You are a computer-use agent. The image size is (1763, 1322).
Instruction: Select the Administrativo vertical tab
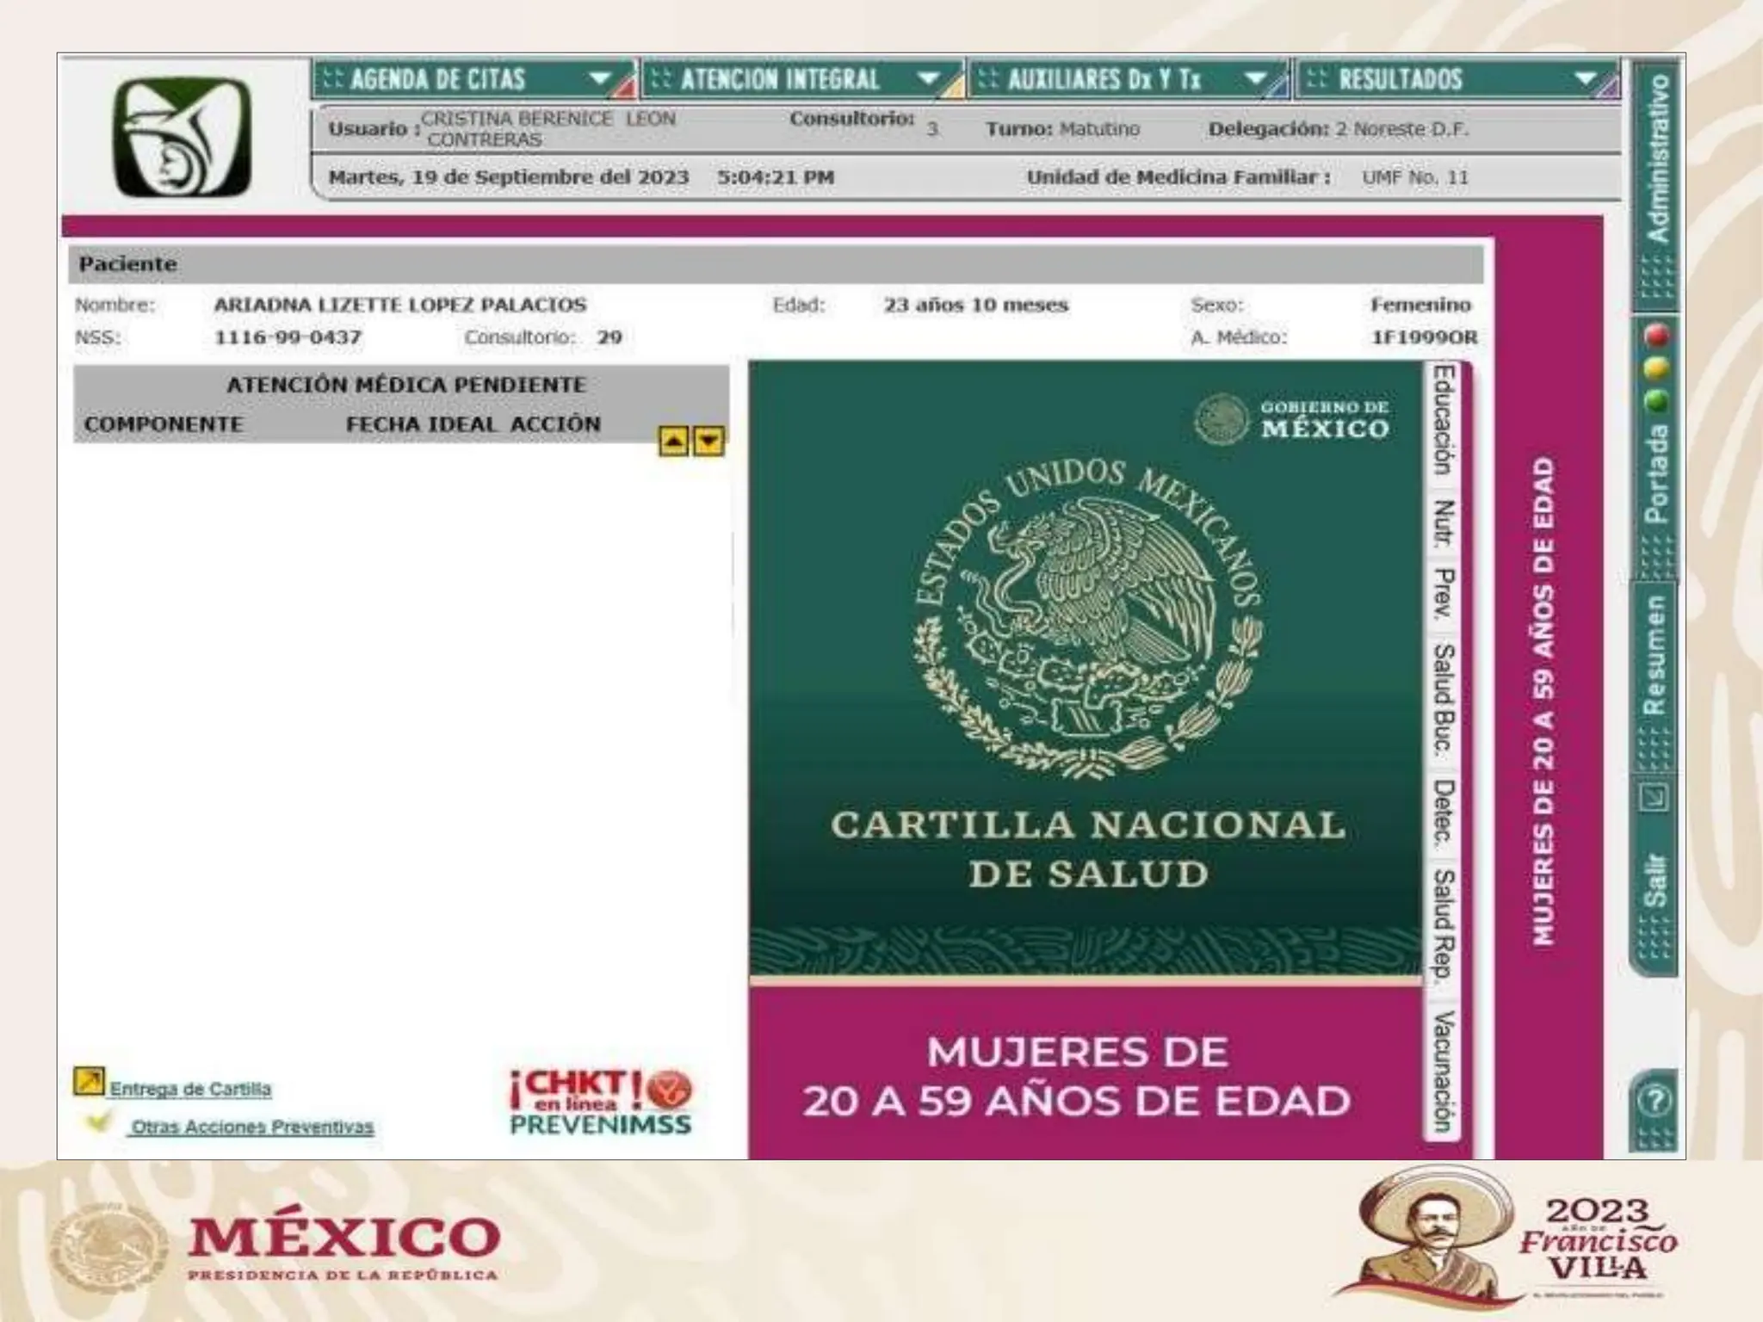1656,159
